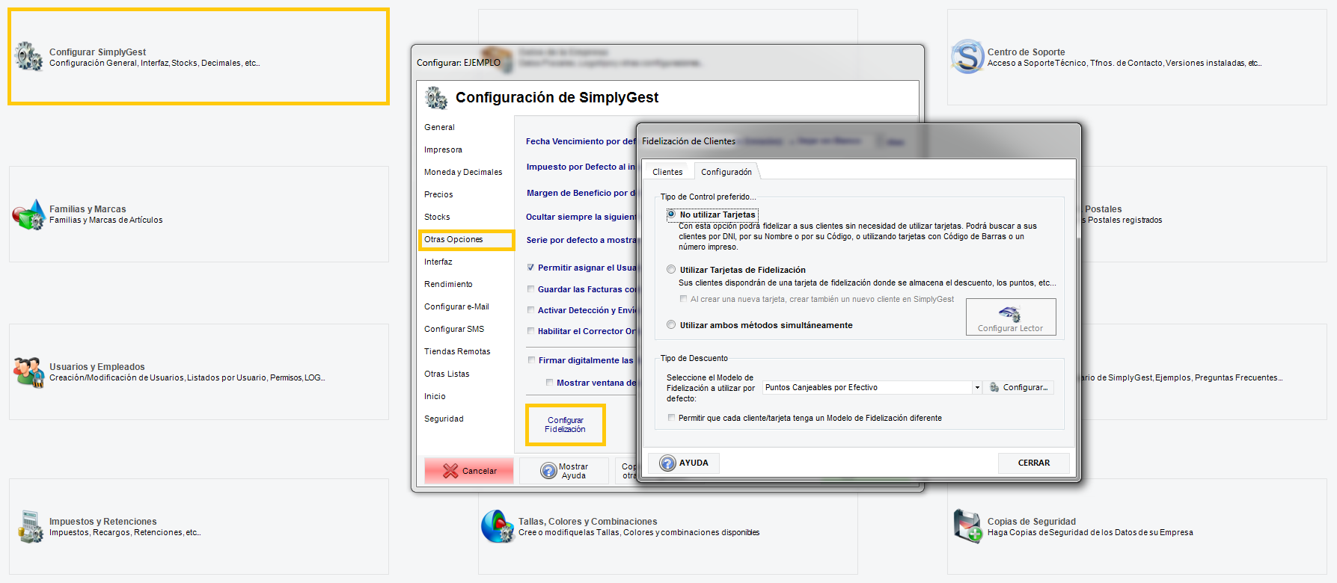The image size is (1337, 583).
Task: Click the Impuestos y Retenciones calculator icon
Action: 31,526
